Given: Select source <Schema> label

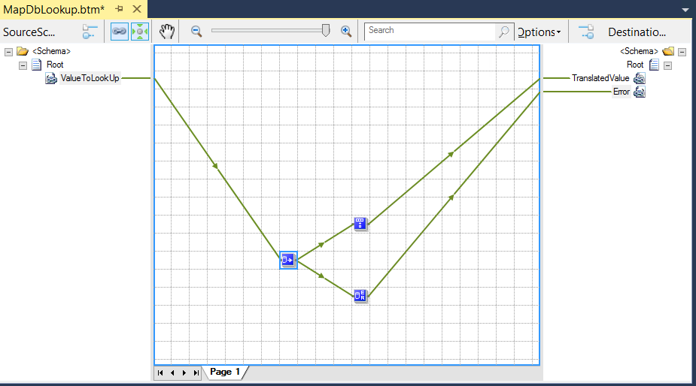Looking at the screenshot, I should 51,51.
